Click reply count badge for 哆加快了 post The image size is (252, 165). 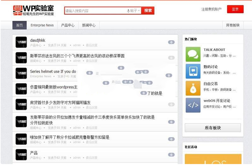(171, 139)
